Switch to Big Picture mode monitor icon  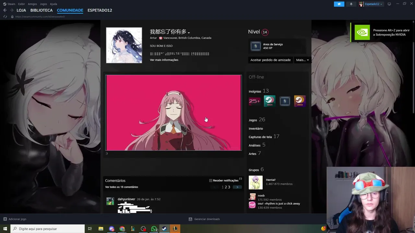[x=389, y=4]
